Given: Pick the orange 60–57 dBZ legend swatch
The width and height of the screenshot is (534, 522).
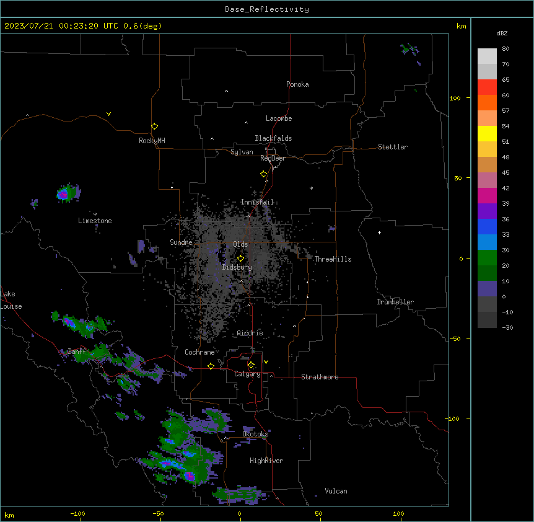Looking at the screenshot, I should 487,102.
